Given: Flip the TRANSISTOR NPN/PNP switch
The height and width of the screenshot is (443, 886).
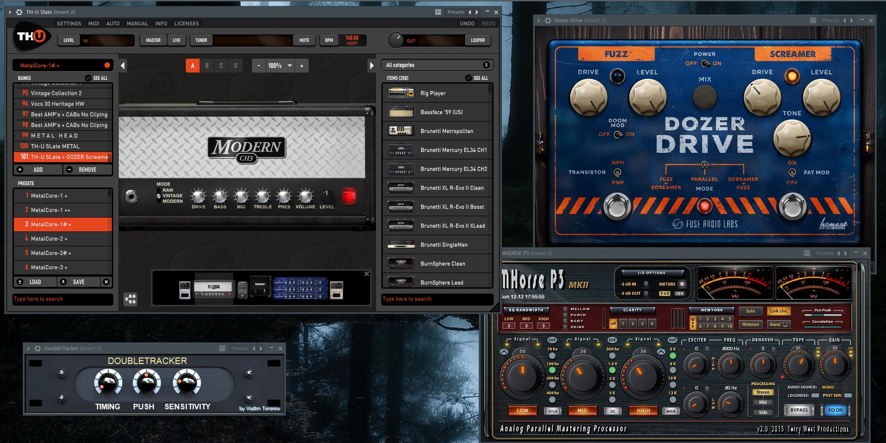Looking at the screenshot, I should [x=617, y=172].
